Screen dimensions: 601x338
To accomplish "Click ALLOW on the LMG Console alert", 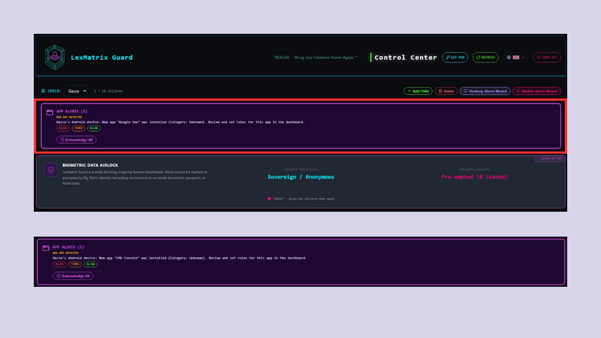I will coord(91,264).
